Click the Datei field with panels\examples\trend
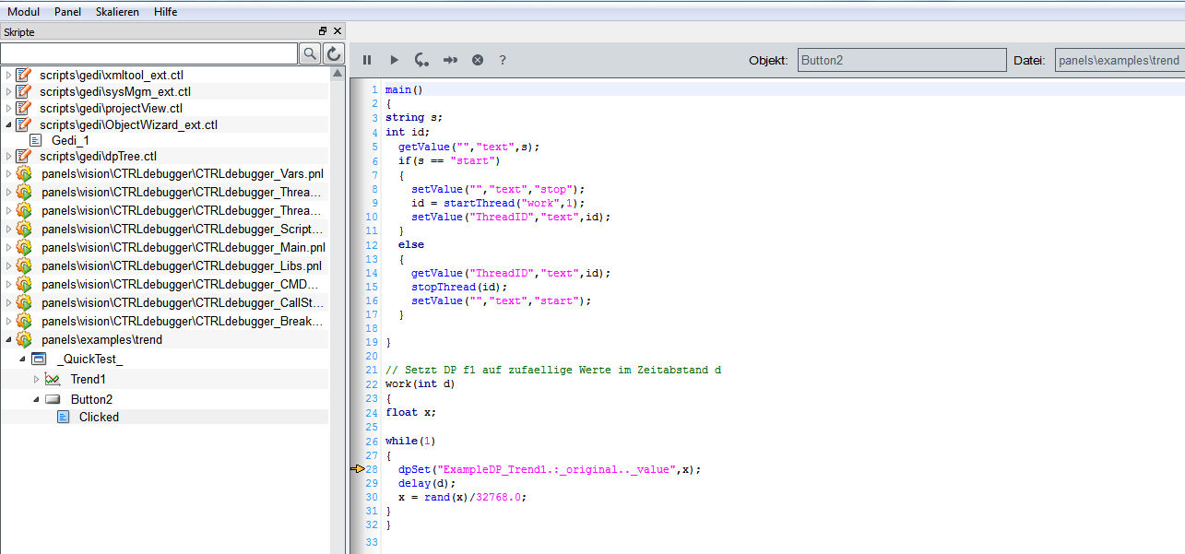This screenshot has width=1185, height=554. click(x=1120, y=60)
